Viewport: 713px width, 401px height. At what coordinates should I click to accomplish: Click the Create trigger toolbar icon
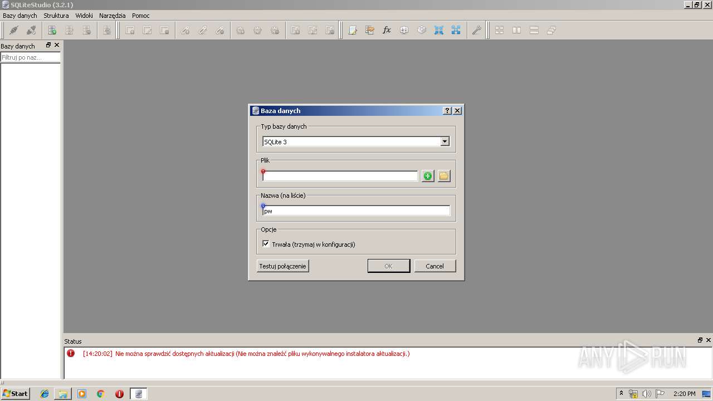240,31
